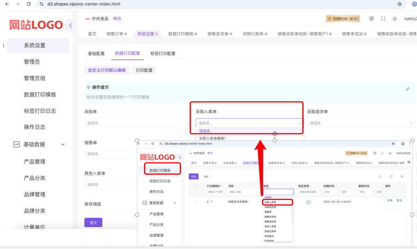Click refresh icon in inset table toolbar

click(x=391, y=176)
